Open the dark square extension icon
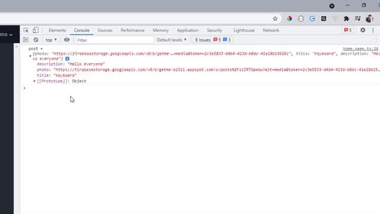 tap(324, 18)
